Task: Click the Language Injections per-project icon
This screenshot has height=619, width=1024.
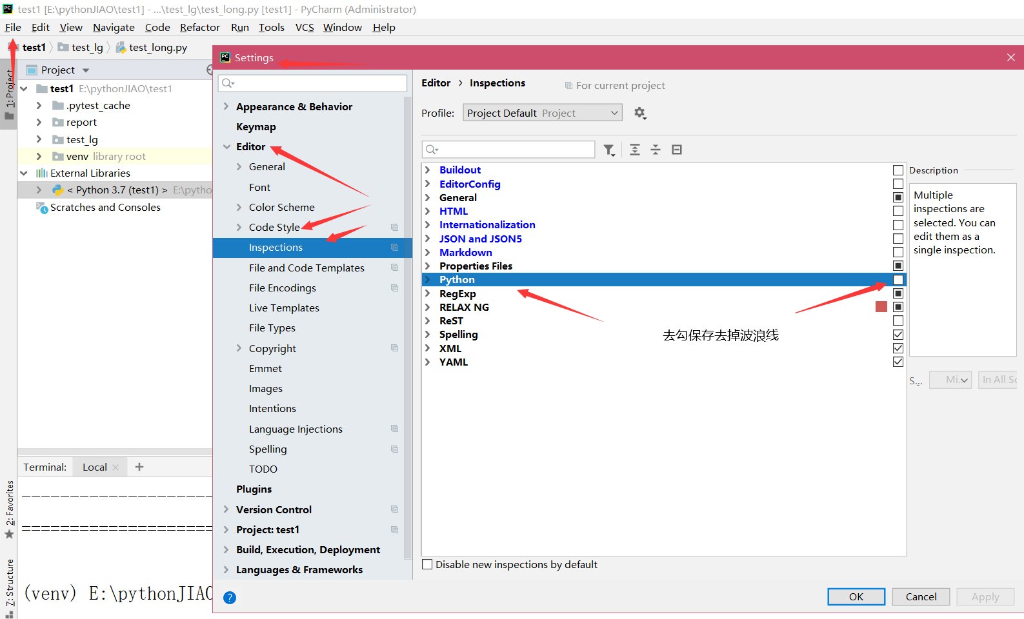Action: click(x=394, y=429)
